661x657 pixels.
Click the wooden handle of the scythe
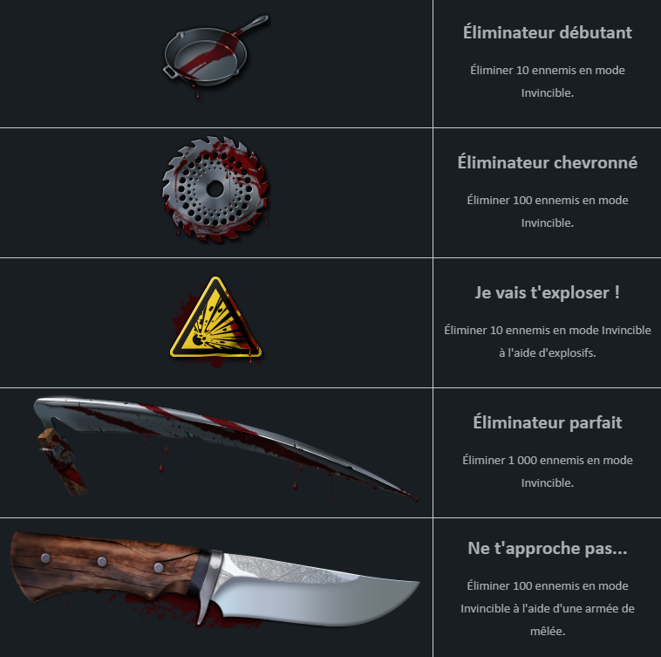[x=63, y=462]
